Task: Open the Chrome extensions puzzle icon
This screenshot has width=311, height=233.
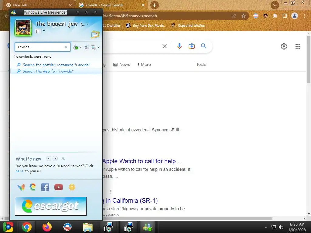Action: point(275,16)
